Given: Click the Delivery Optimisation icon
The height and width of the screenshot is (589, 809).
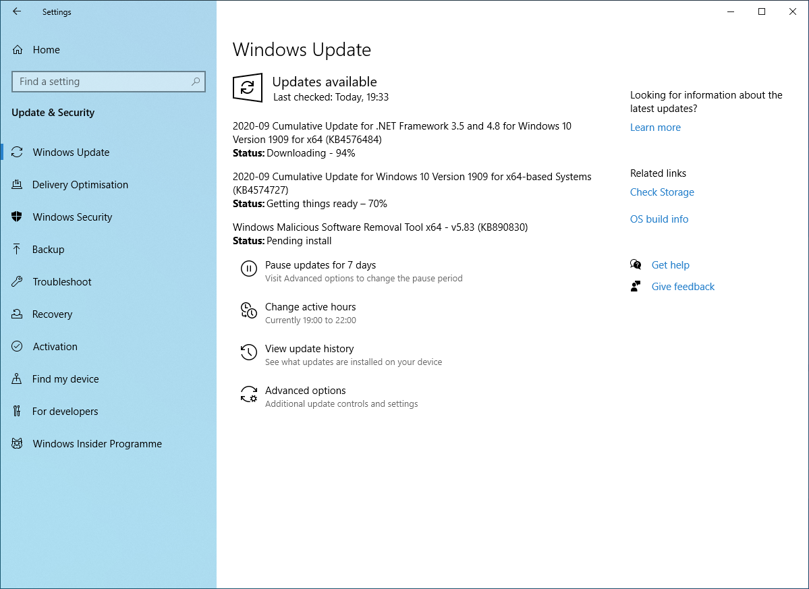Looking at the screenshot, I should pyautogui.click(x=17, y=184).
